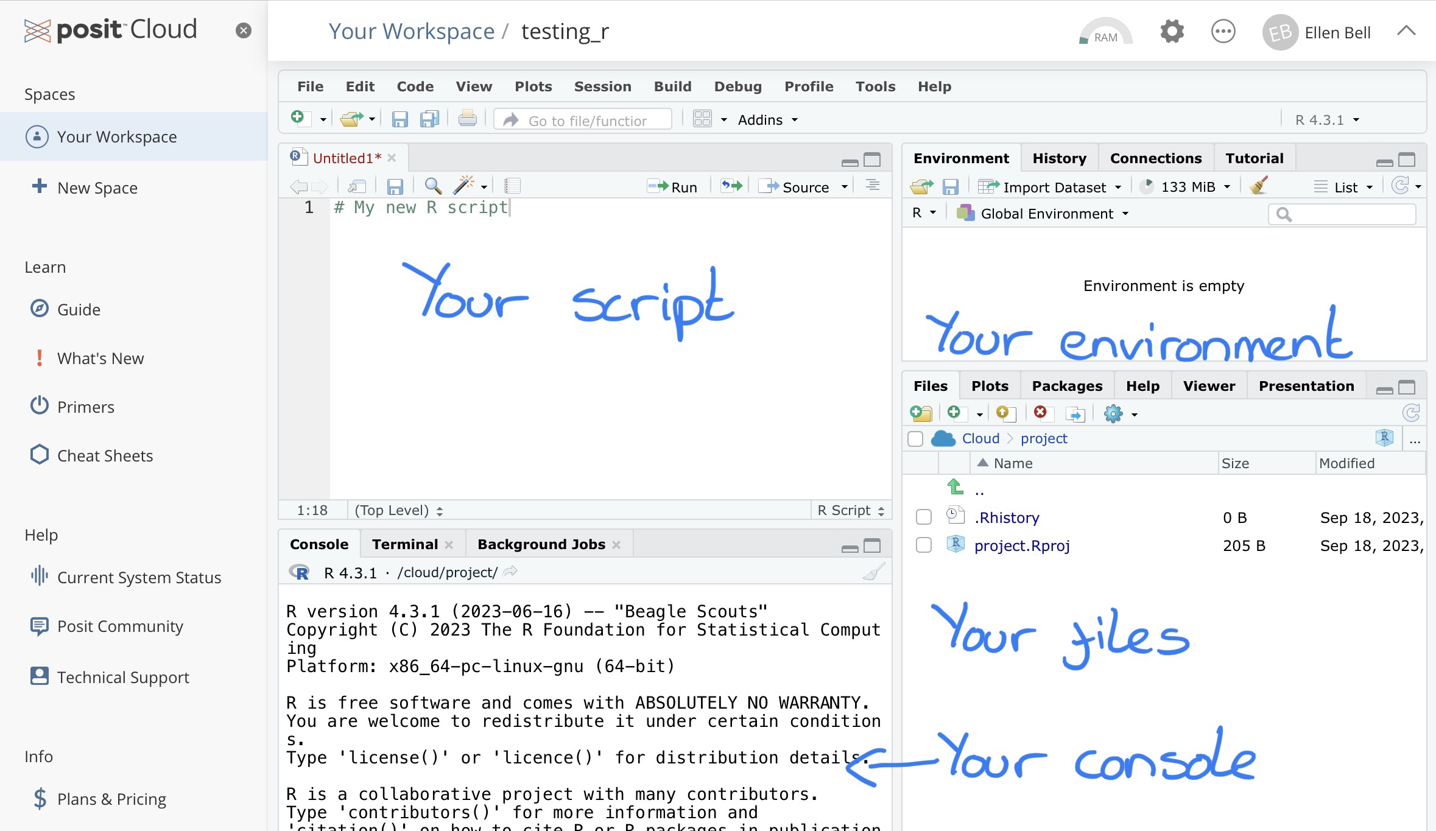Save workspace using the Environment save icon
Image resolution: width=1436 pixels, height=831 pixels.
pyautogui.click(x=951, y=186)
